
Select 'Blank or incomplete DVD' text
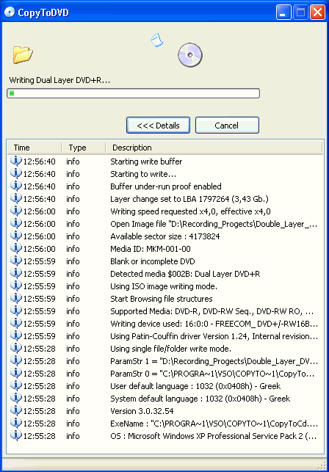click(x=153, y=261)
